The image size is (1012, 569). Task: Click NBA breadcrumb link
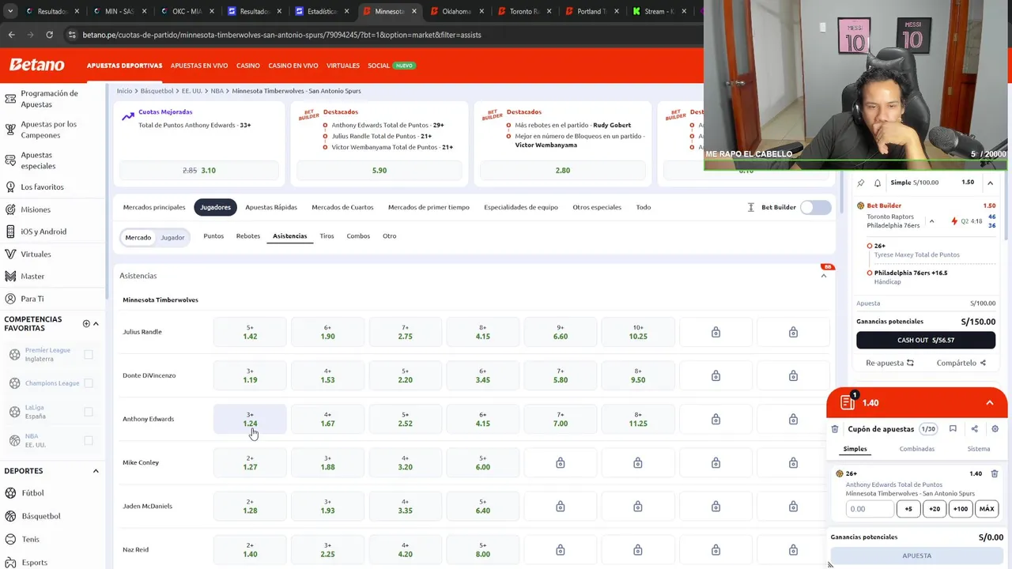217,91
